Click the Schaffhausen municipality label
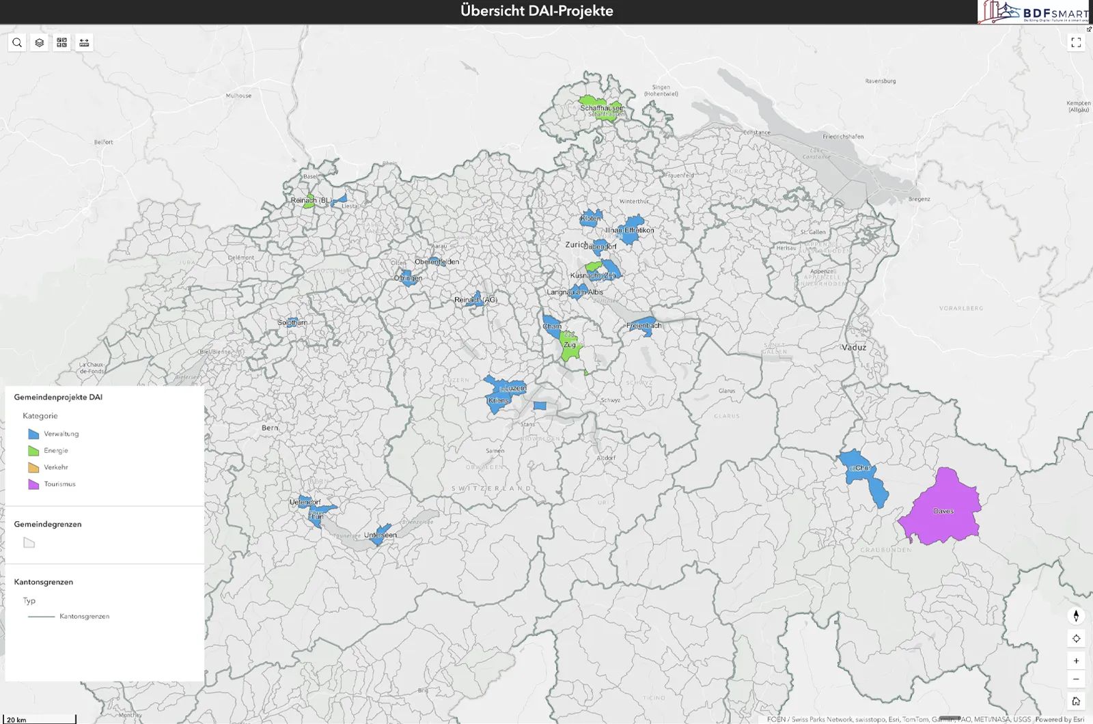 (x=601, y=108)
